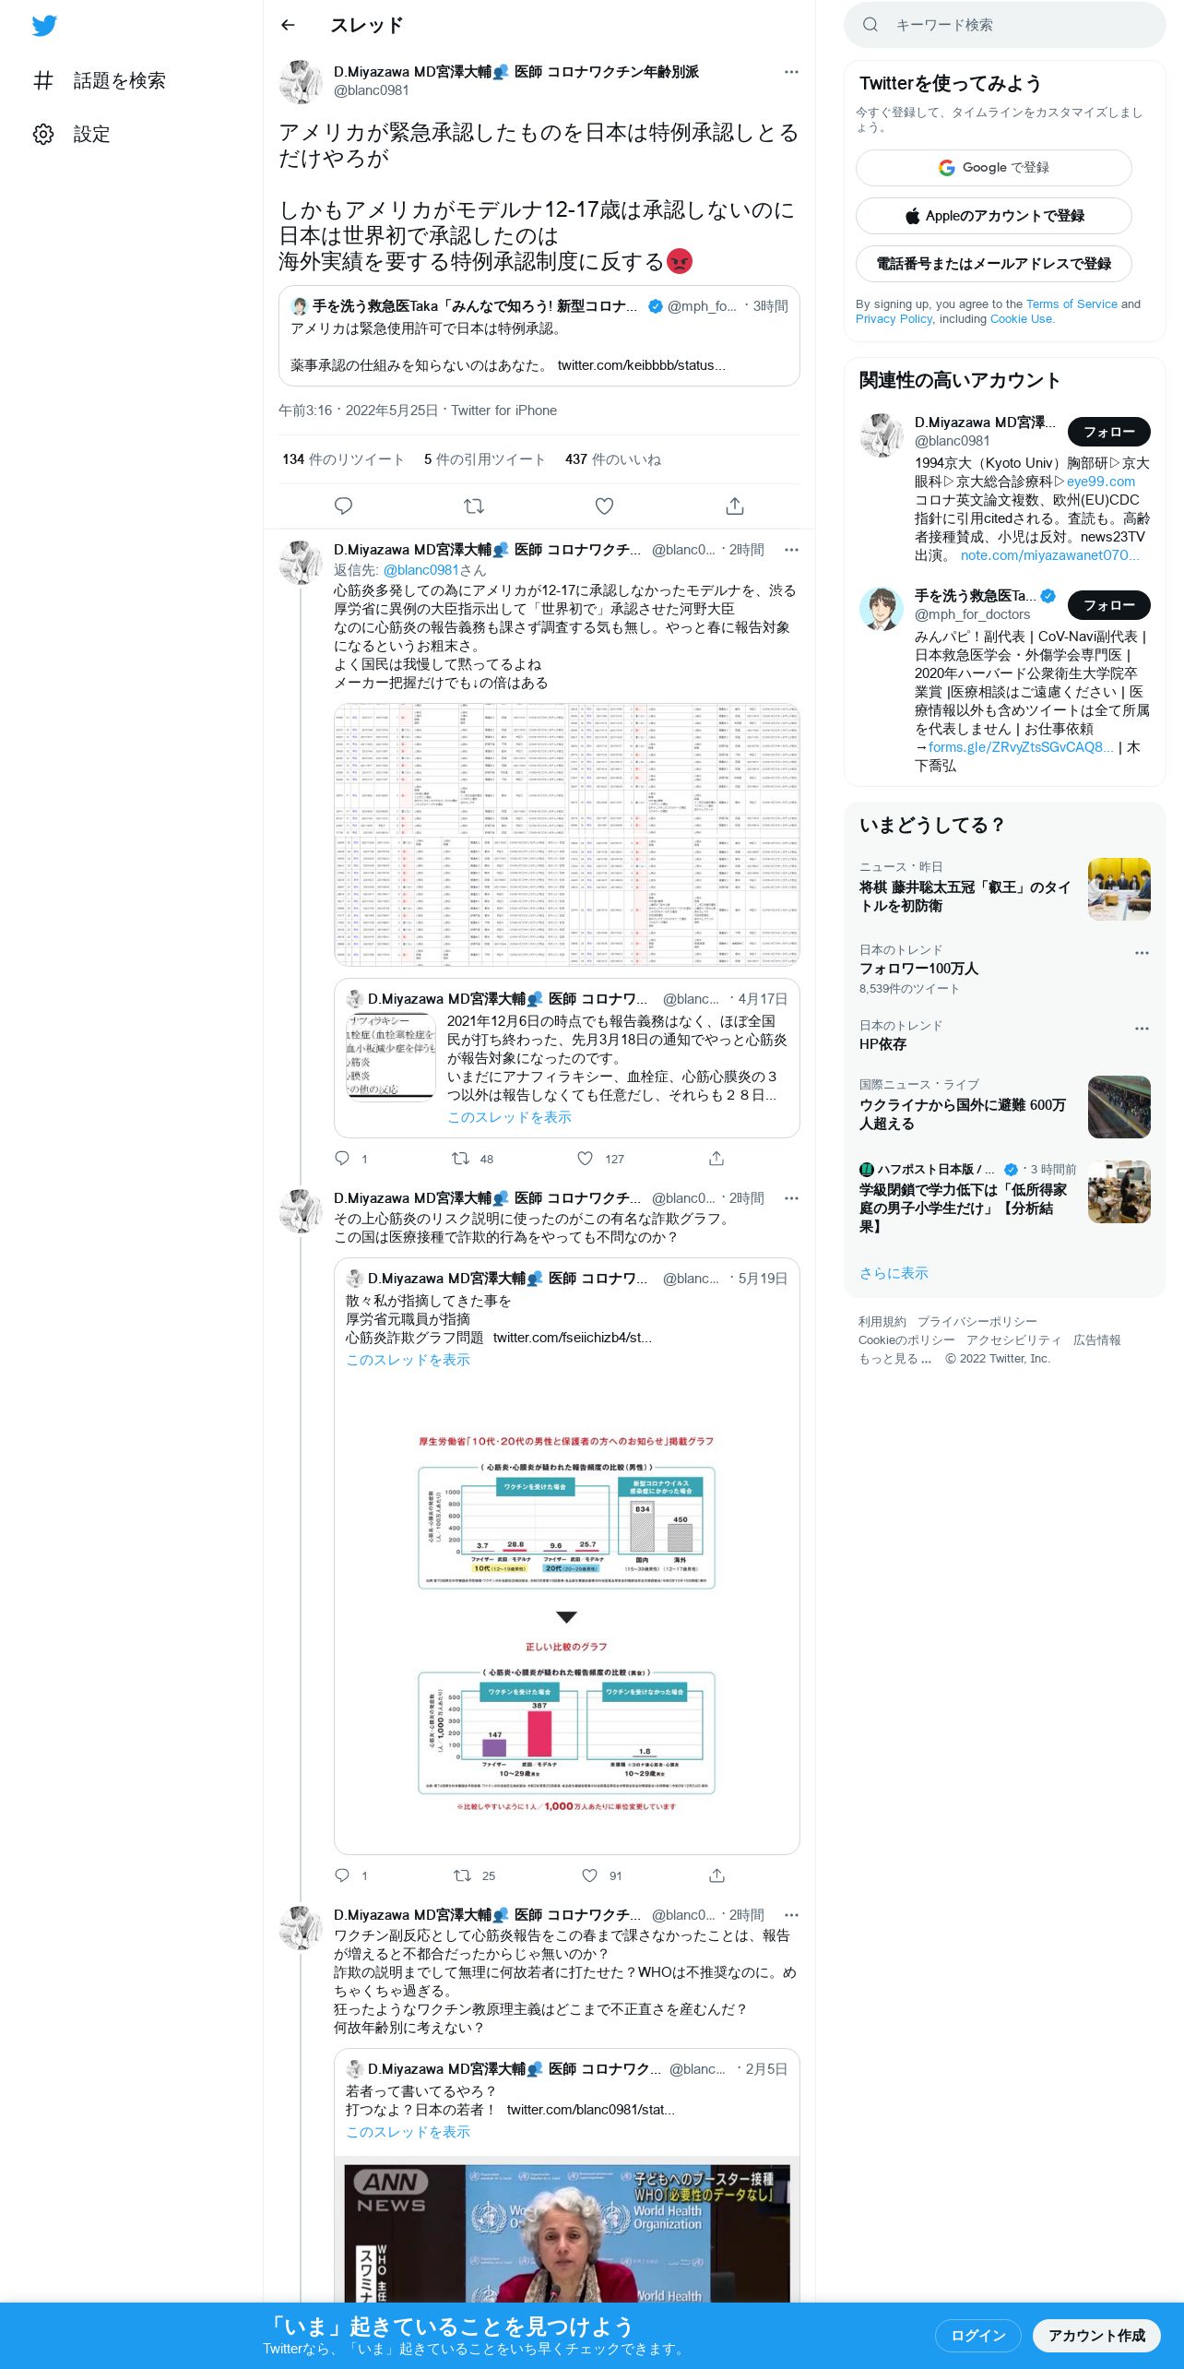Sign up with Google で登録 button
Screen dimensions: 1184x2369
pos(994,168)
